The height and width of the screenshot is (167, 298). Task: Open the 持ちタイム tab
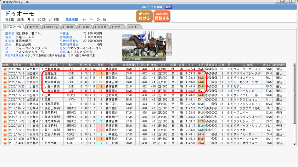point(52,27)
